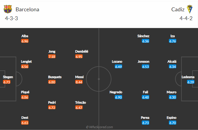
Task: Select Piqué on the pitch
Action: pos(25,92)
